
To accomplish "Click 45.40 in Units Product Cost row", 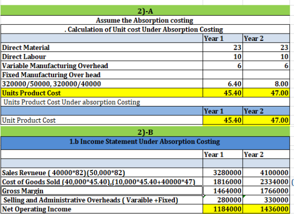I will pos(223,93).
